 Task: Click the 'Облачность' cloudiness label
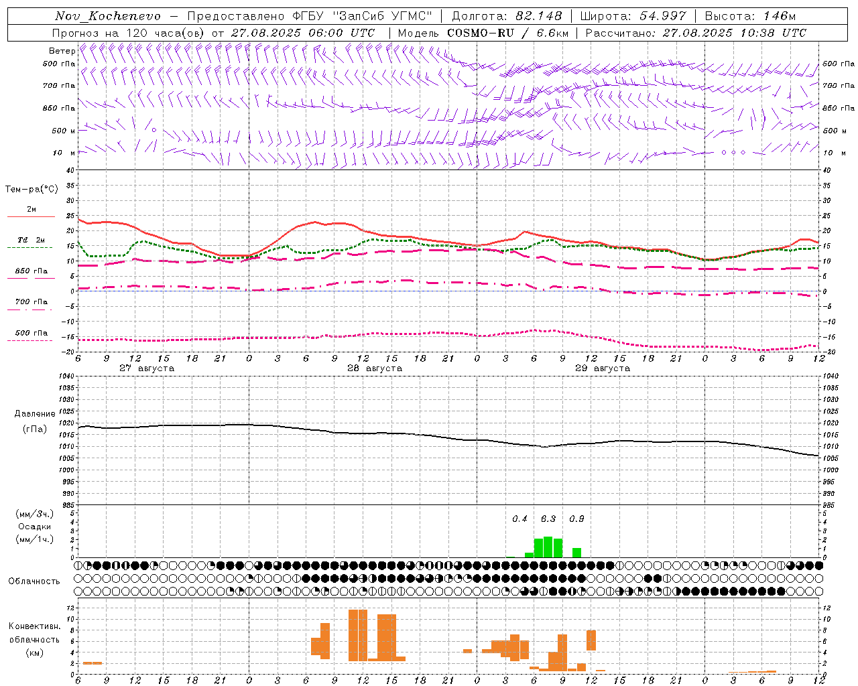point(34,581)
